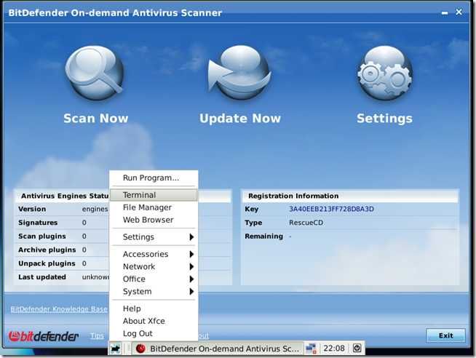Viewport: 476px width, 358px height.
Task: Expand the Settings submenu
Action: tap(154, 237)
